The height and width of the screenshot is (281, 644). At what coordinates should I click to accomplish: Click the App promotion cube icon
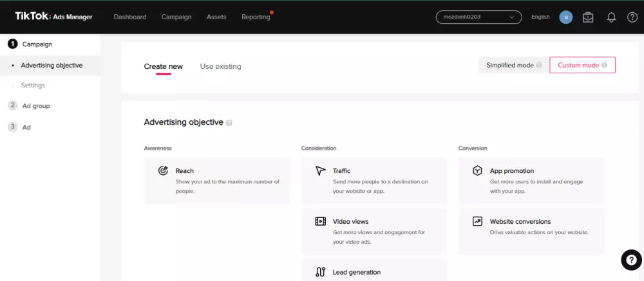(x=477, y=171)
